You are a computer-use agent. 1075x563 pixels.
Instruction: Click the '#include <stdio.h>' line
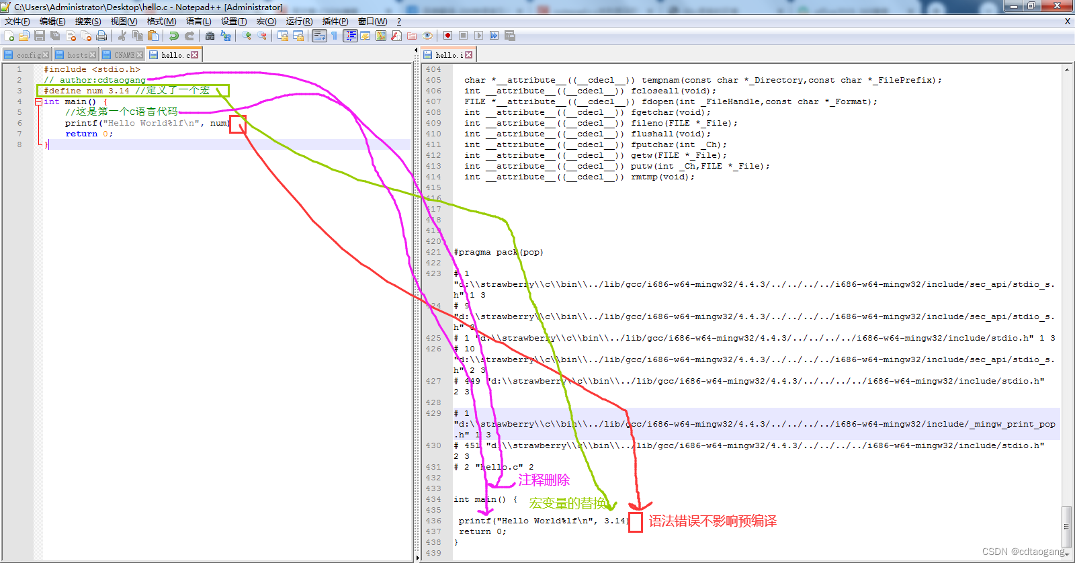(92, 69)
